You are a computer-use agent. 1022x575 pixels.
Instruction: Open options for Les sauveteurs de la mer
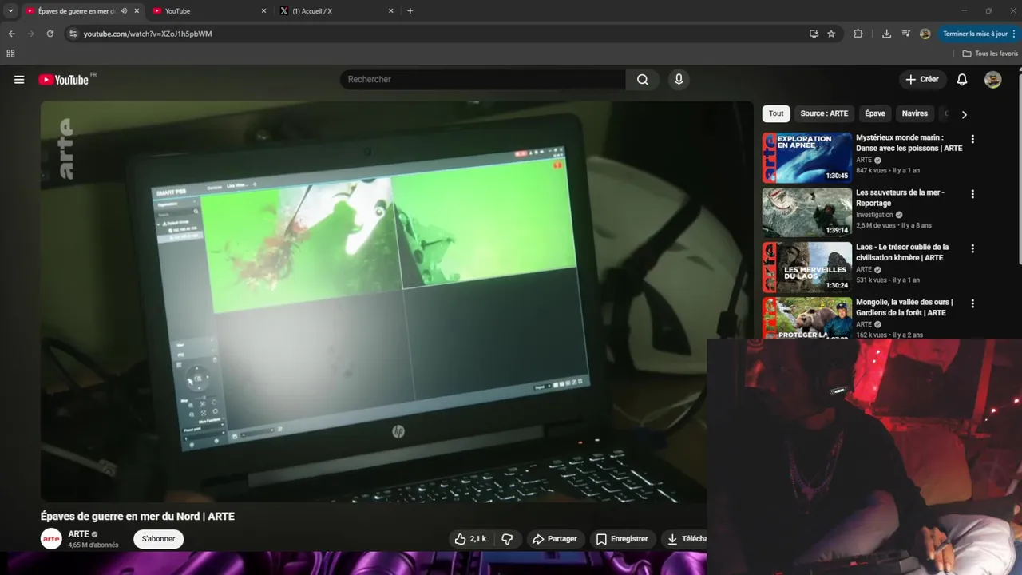[x=972, y=194]
